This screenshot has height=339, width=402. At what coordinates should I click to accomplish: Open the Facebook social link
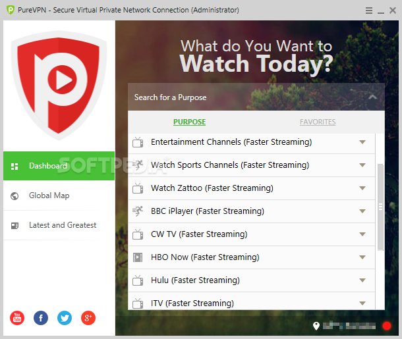(x=41, y=318)
